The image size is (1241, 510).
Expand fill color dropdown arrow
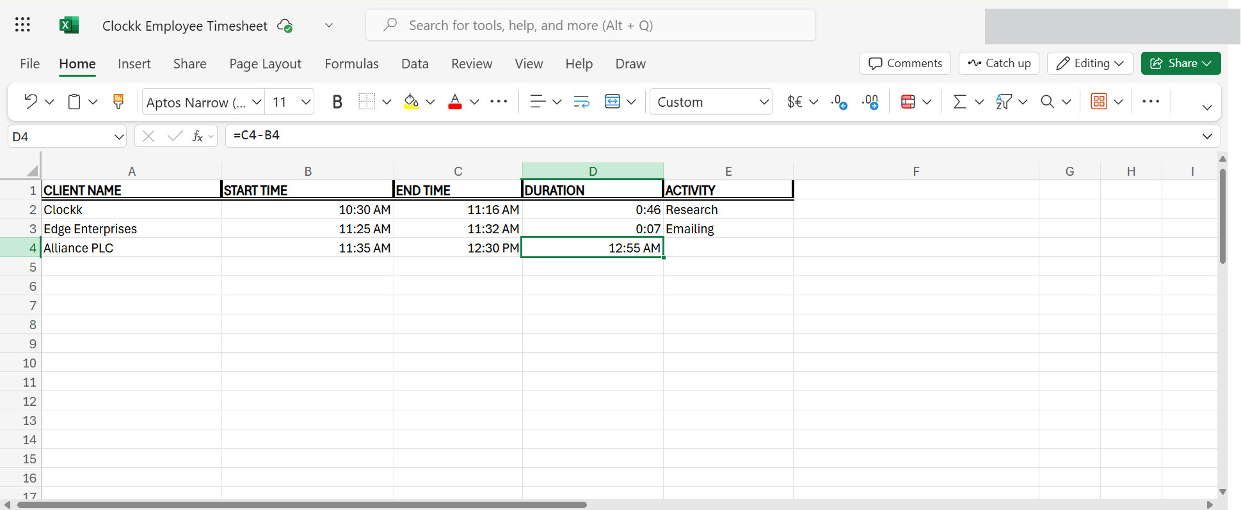[x=430, y=102]
